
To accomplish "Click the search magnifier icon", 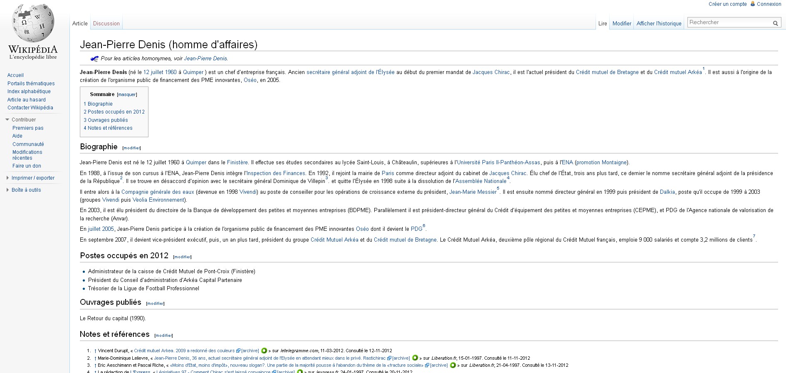I will pos(775,23).
